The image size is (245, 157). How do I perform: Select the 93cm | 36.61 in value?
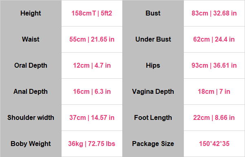(x=214, y=65)
